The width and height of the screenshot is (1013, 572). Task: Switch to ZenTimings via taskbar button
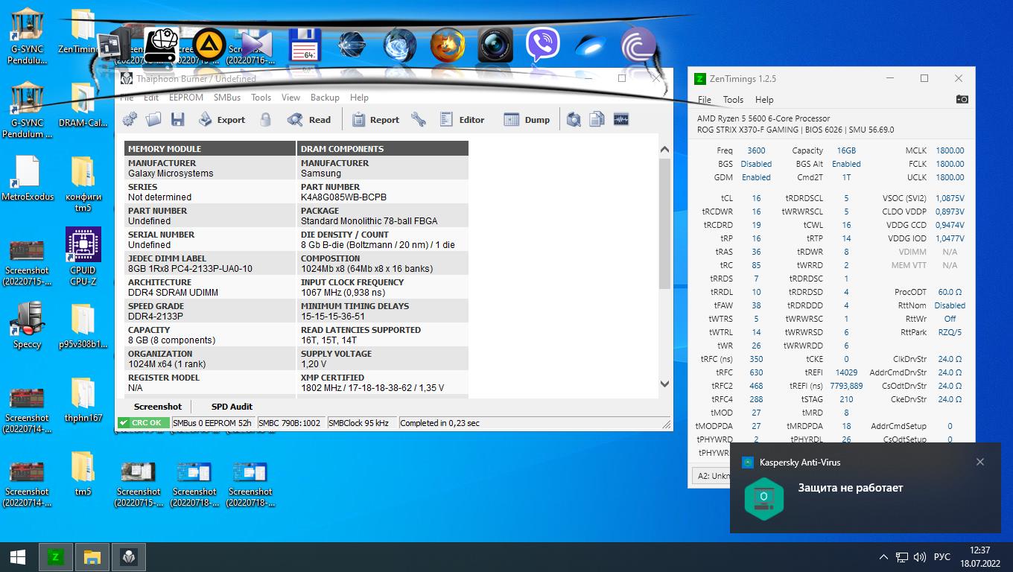[x=55, y=557]
